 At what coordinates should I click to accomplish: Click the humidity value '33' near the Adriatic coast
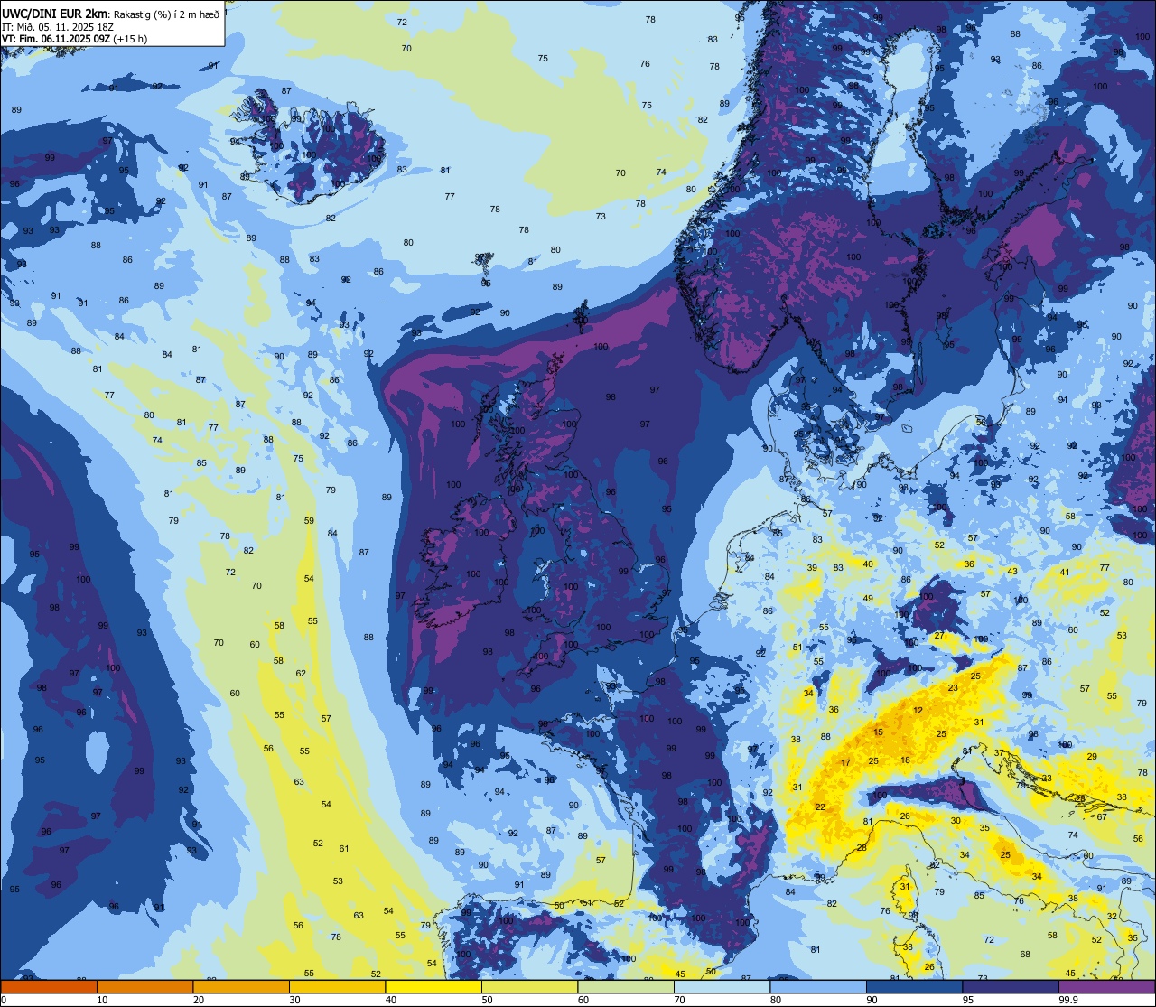click(x=1047, y=779)
